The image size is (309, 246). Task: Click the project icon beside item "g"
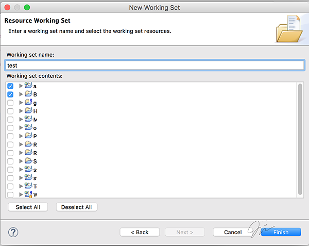pyautogui.click(x=28, y=102)
